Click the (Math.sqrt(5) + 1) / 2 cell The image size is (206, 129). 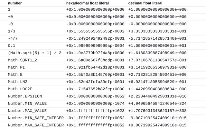34,53
